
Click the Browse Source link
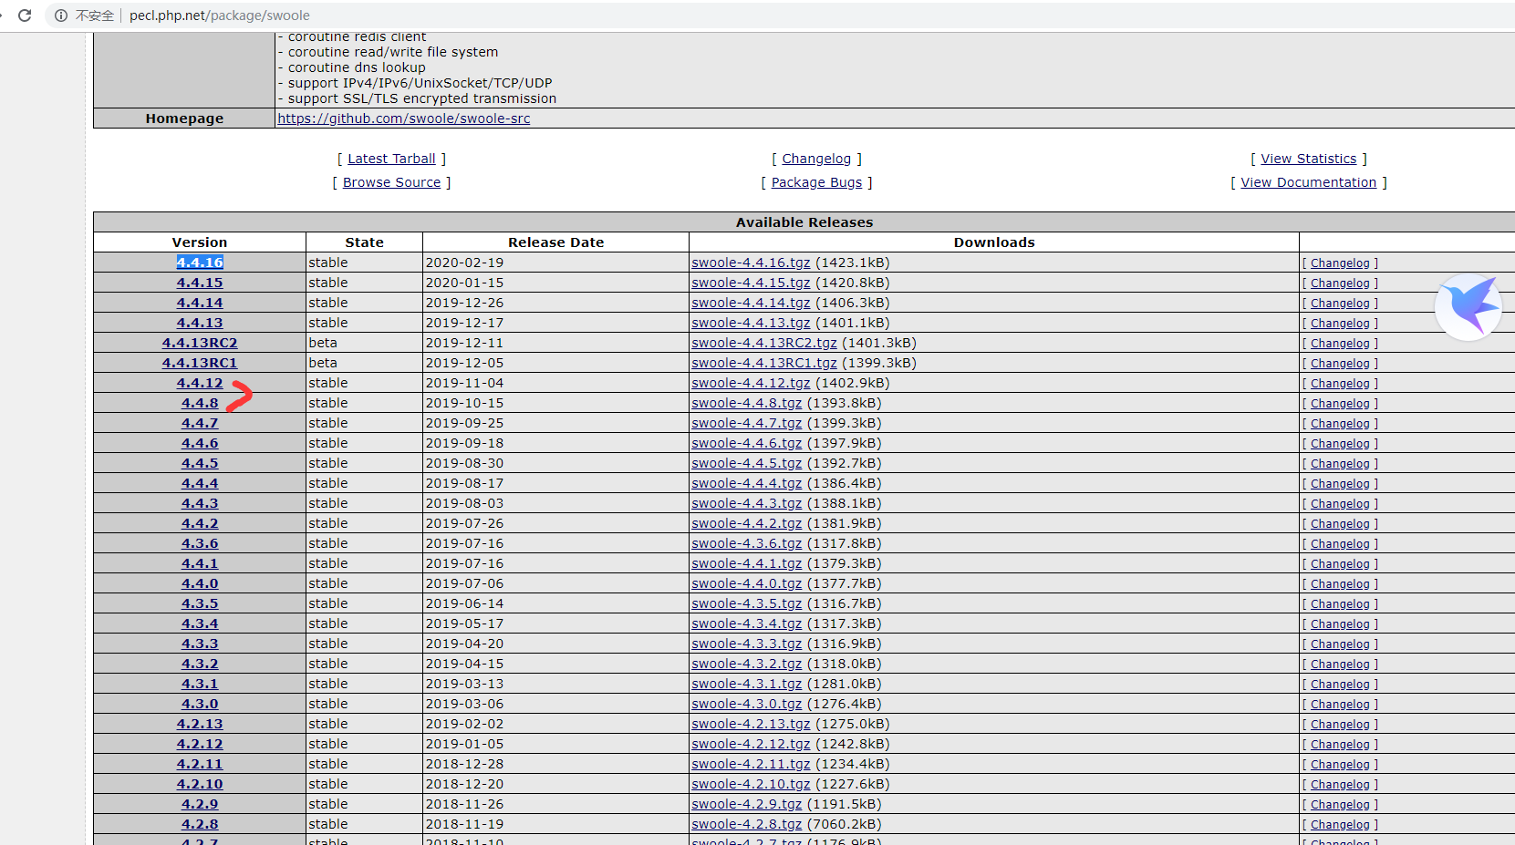[x=391, y=182]
